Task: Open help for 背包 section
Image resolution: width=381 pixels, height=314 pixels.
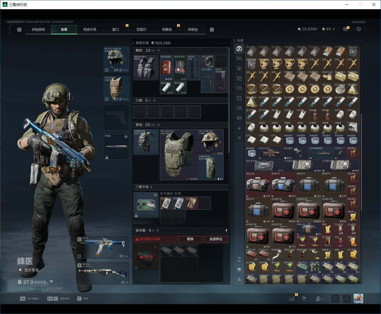Action: 158,125
